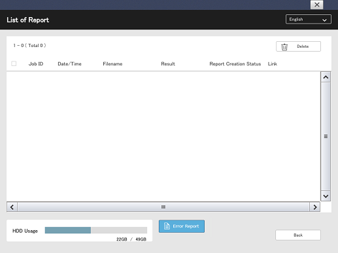The image size is (338, 253).
Task: Click the trash can icon on Delete
Action: 284,46
